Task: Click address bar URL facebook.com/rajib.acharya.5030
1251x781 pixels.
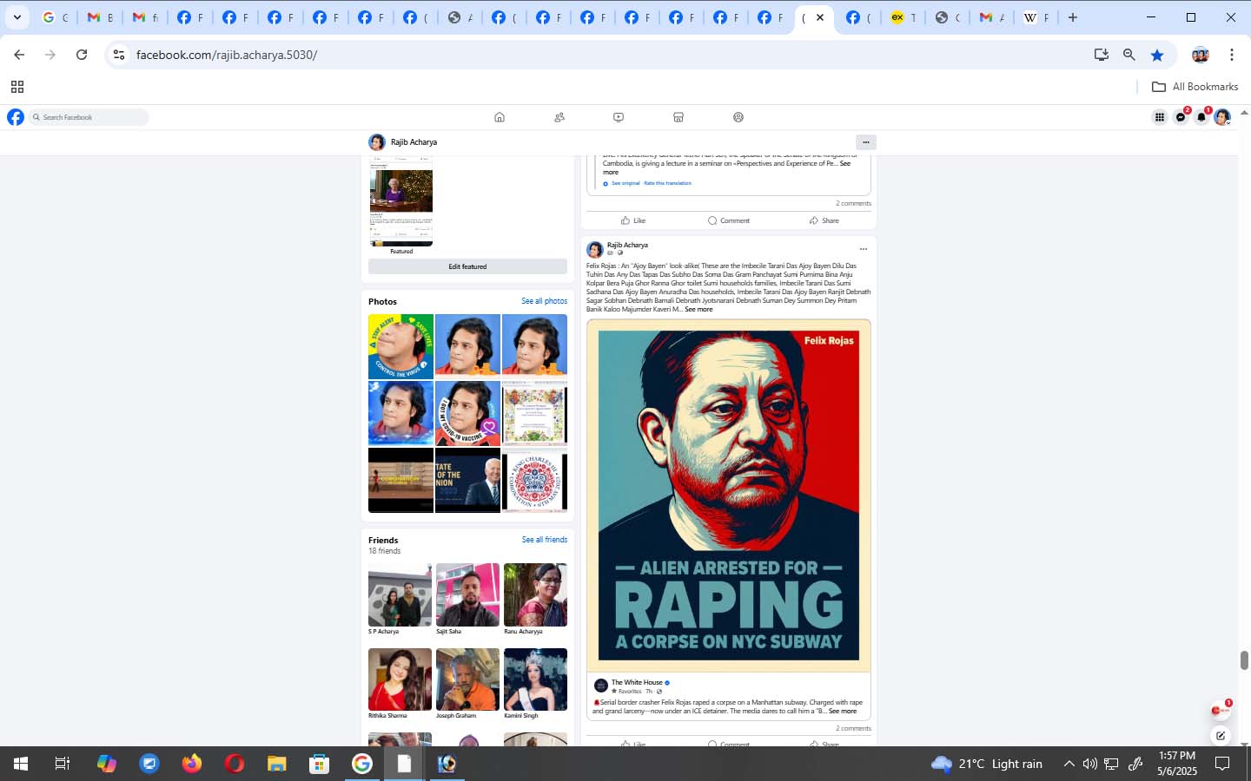Action: [227, 55]
